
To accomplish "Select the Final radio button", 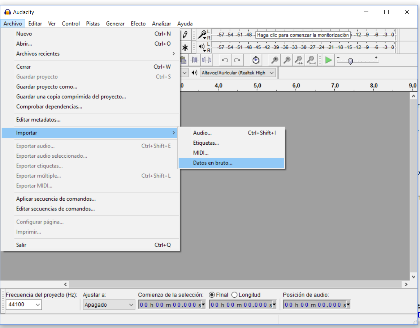I will tap(212, 295).
